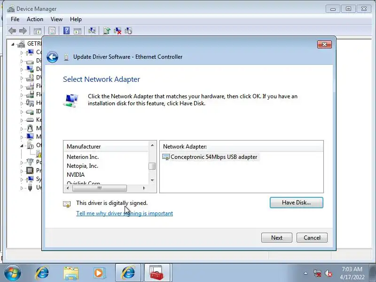Image resolution: width=376 pixels, height=282 pixels.
Task: Expand the IDE controllers node arrow
Action: (x=22, y=111)
